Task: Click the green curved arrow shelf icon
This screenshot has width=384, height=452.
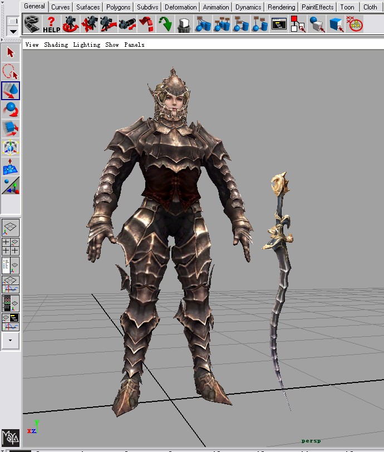Action: tap(165, 24)
